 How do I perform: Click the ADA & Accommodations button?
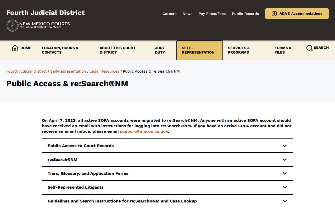click(297, 14)
